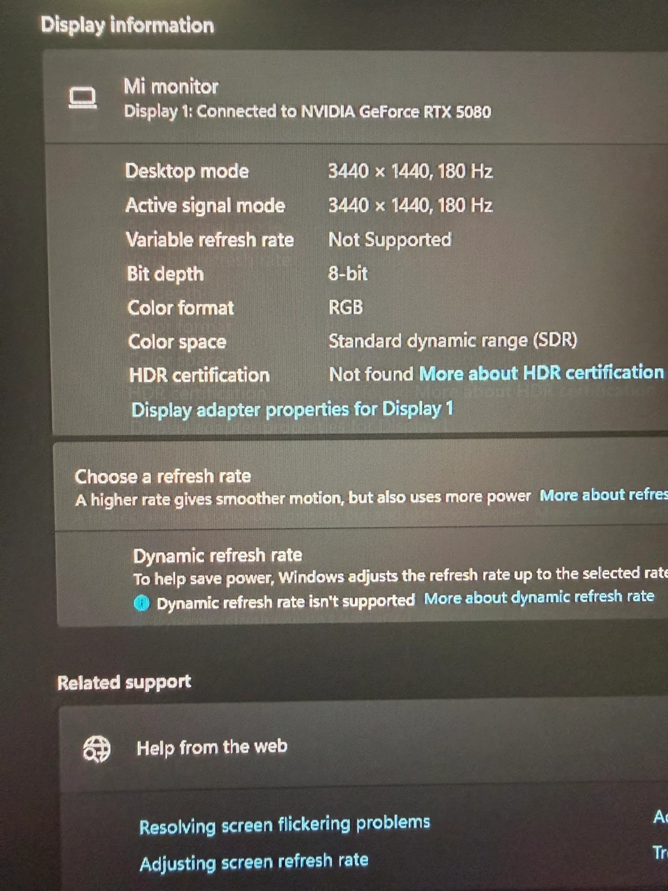Open the More about refresh rate link

[x=604, y=495]
